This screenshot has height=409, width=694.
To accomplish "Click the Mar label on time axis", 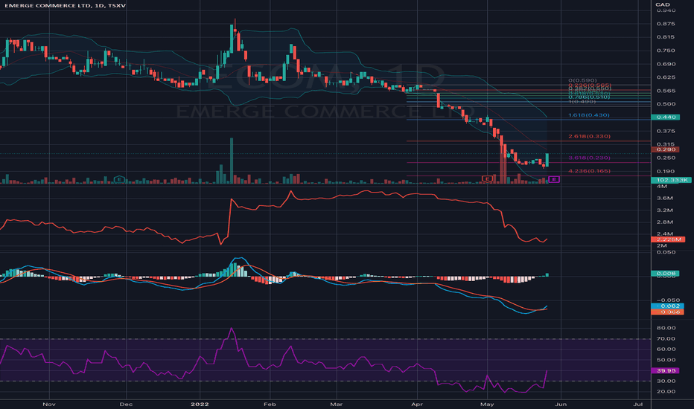I will [x=337, y=404].
